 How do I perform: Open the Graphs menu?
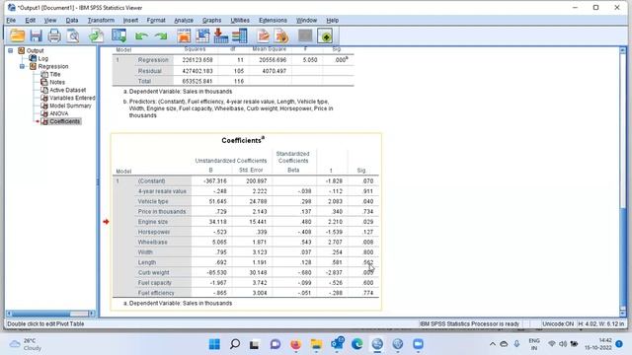(x=211, y=20)
